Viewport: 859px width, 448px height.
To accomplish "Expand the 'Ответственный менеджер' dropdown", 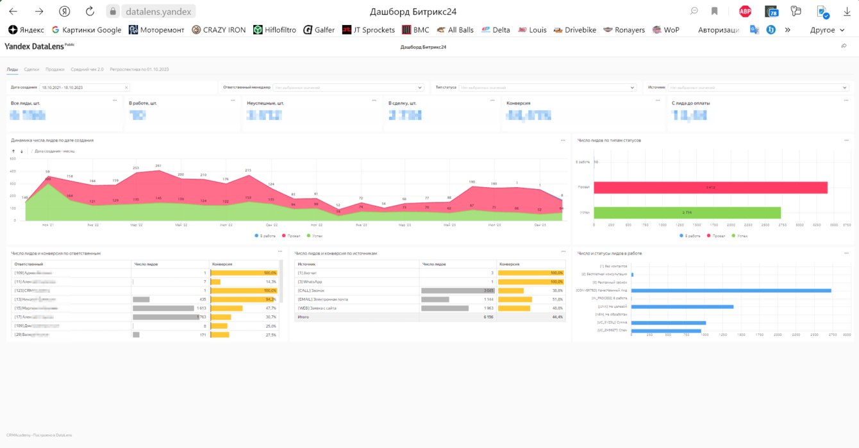I will (x=348, y=88).
